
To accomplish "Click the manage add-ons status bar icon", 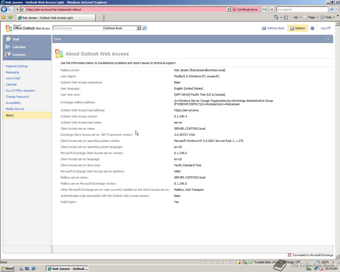I will coord(245,262).
